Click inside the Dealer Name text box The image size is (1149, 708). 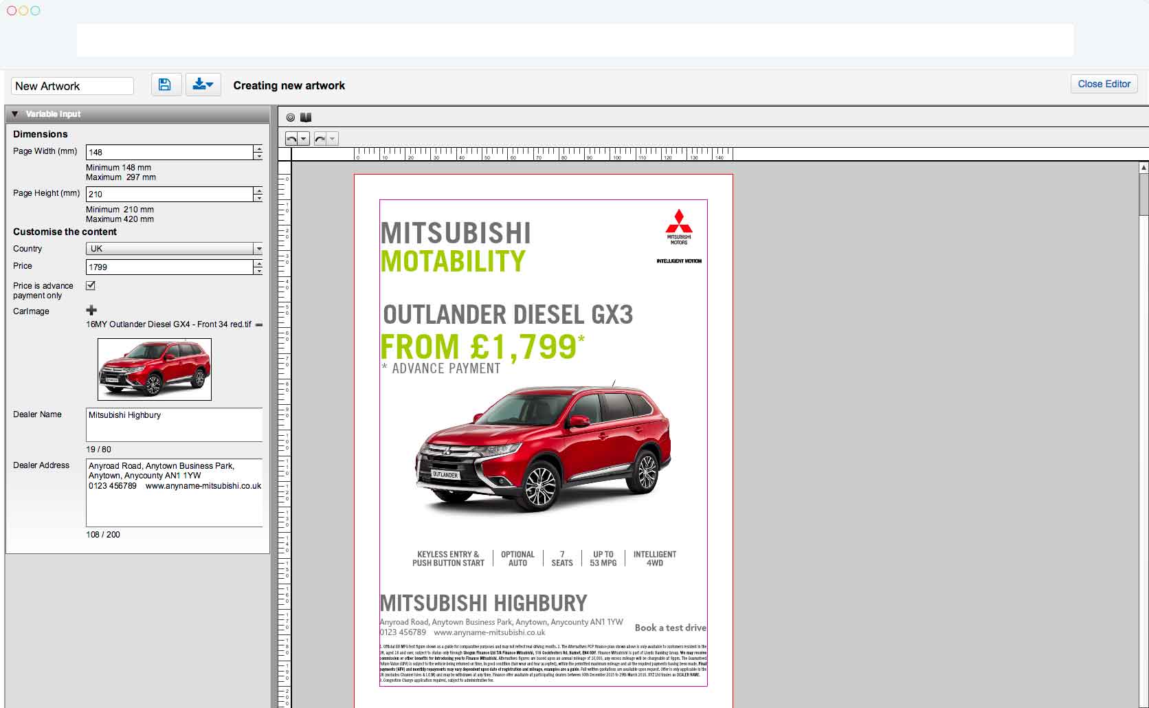(174, 425)
